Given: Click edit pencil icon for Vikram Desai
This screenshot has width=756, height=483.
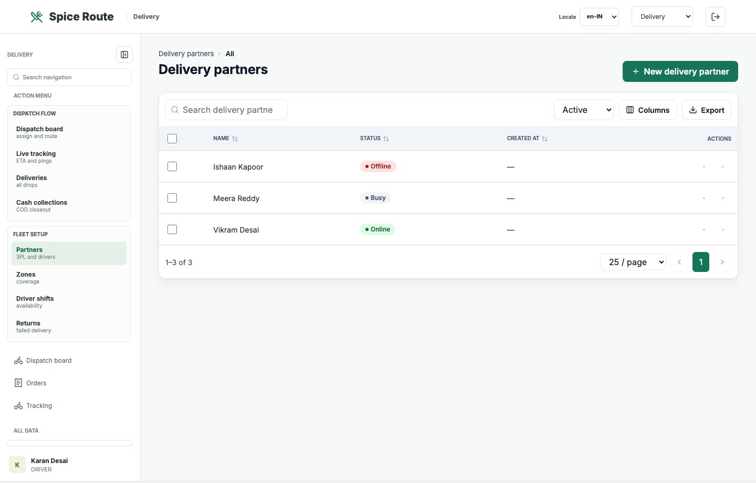Looking at the screenshot, I should [x=723, y=229].
